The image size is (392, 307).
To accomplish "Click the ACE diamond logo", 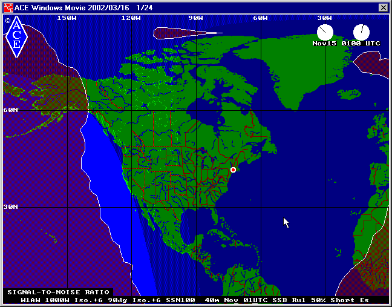I will pos(16,37).
